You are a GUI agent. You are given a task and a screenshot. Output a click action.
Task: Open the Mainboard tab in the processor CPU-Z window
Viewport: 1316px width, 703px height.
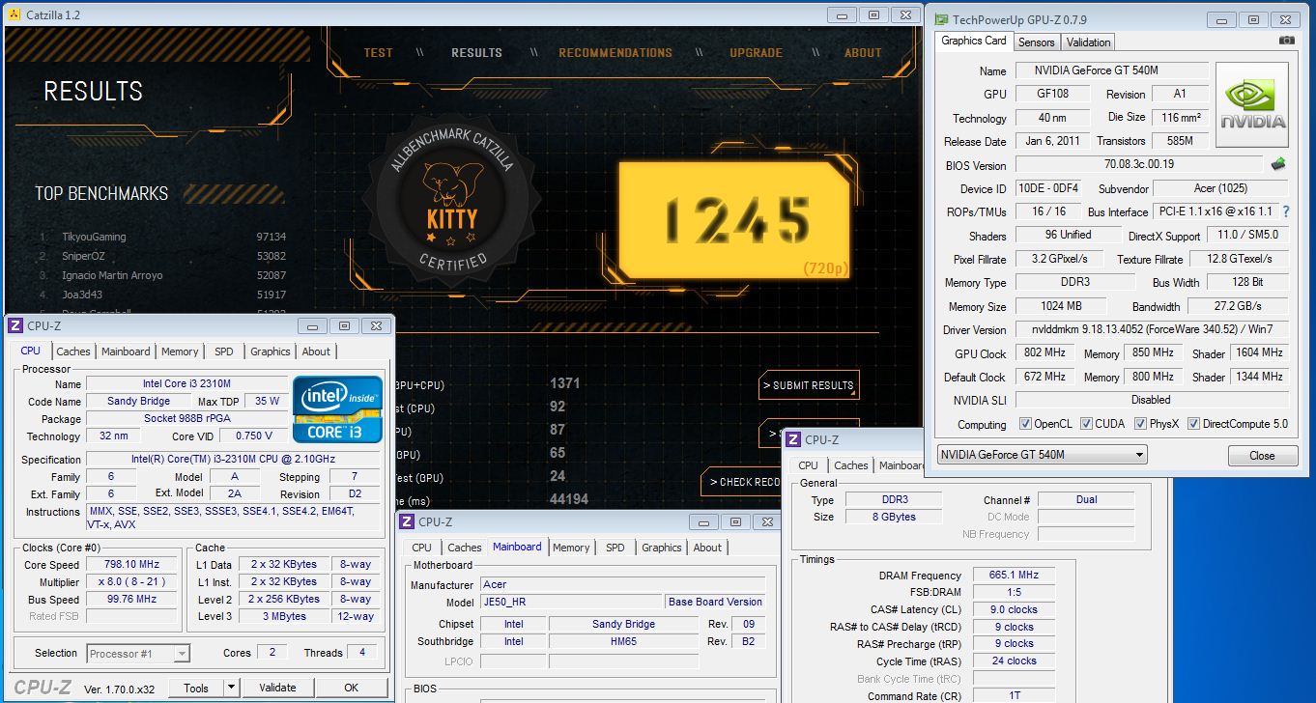click(x=126, y=351)
